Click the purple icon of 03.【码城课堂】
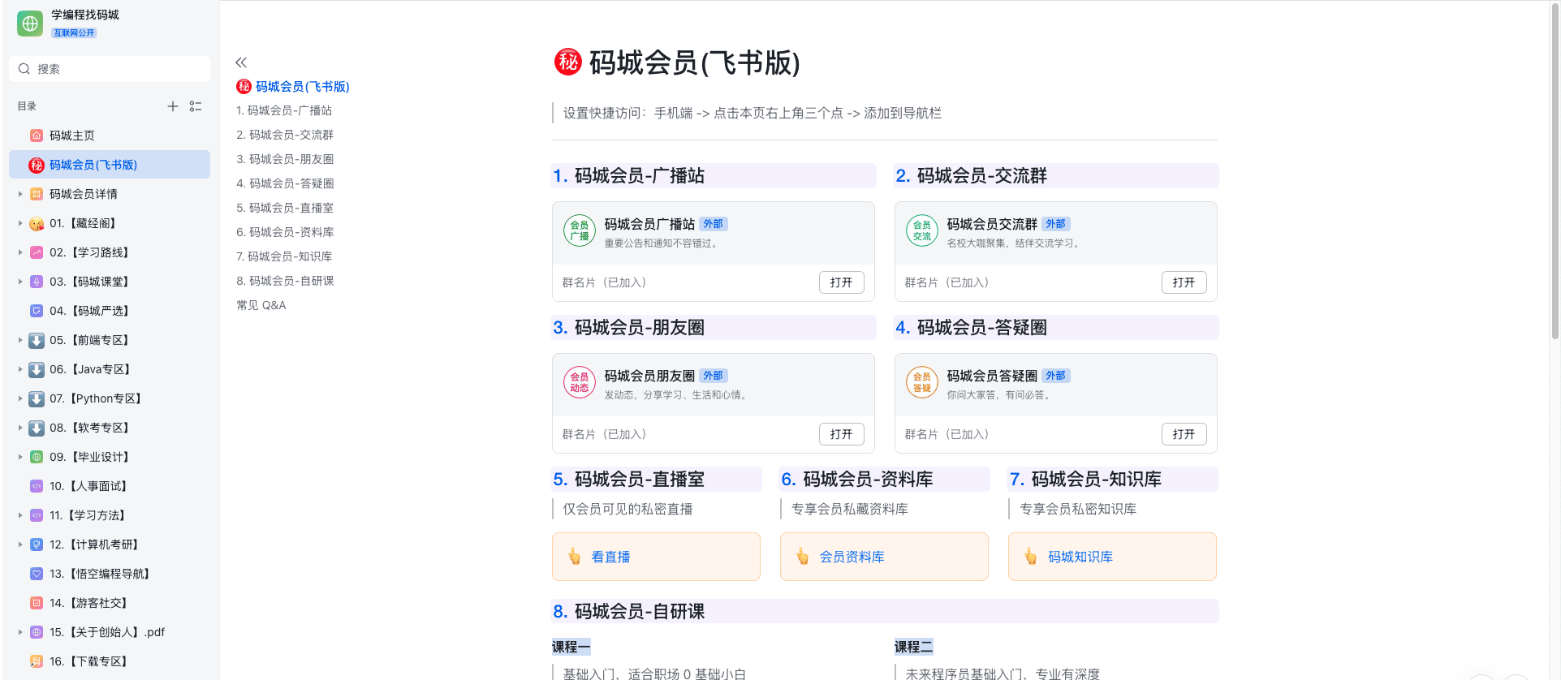 pos(37,282)
